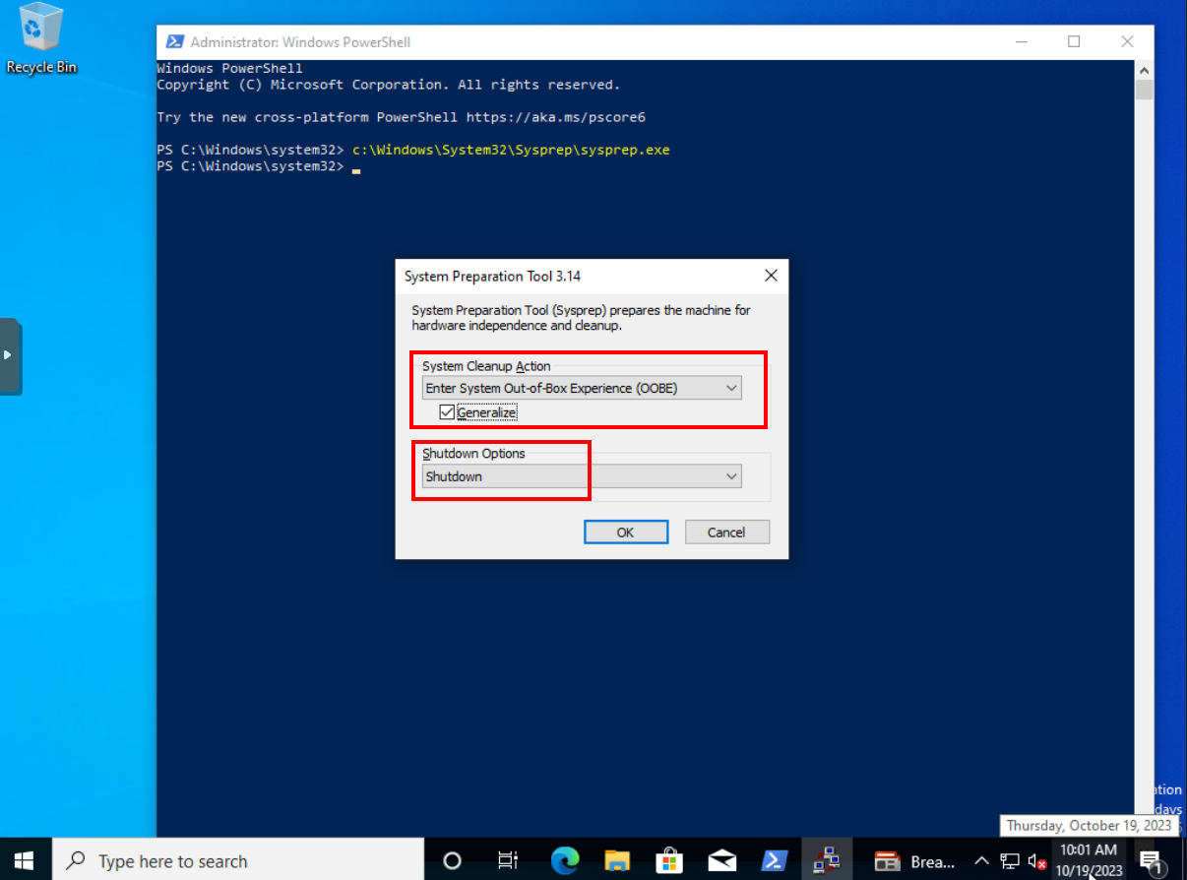Click OK in System Preparation Tool

(625, 532)
